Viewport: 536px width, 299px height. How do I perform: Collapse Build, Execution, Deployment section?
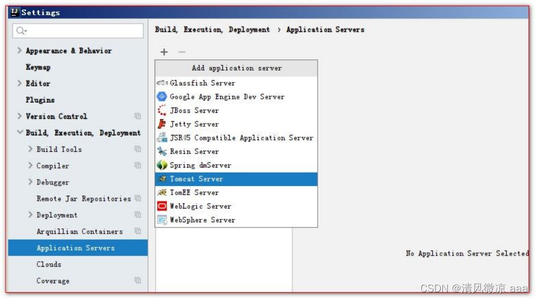click(x=20, y=132)
